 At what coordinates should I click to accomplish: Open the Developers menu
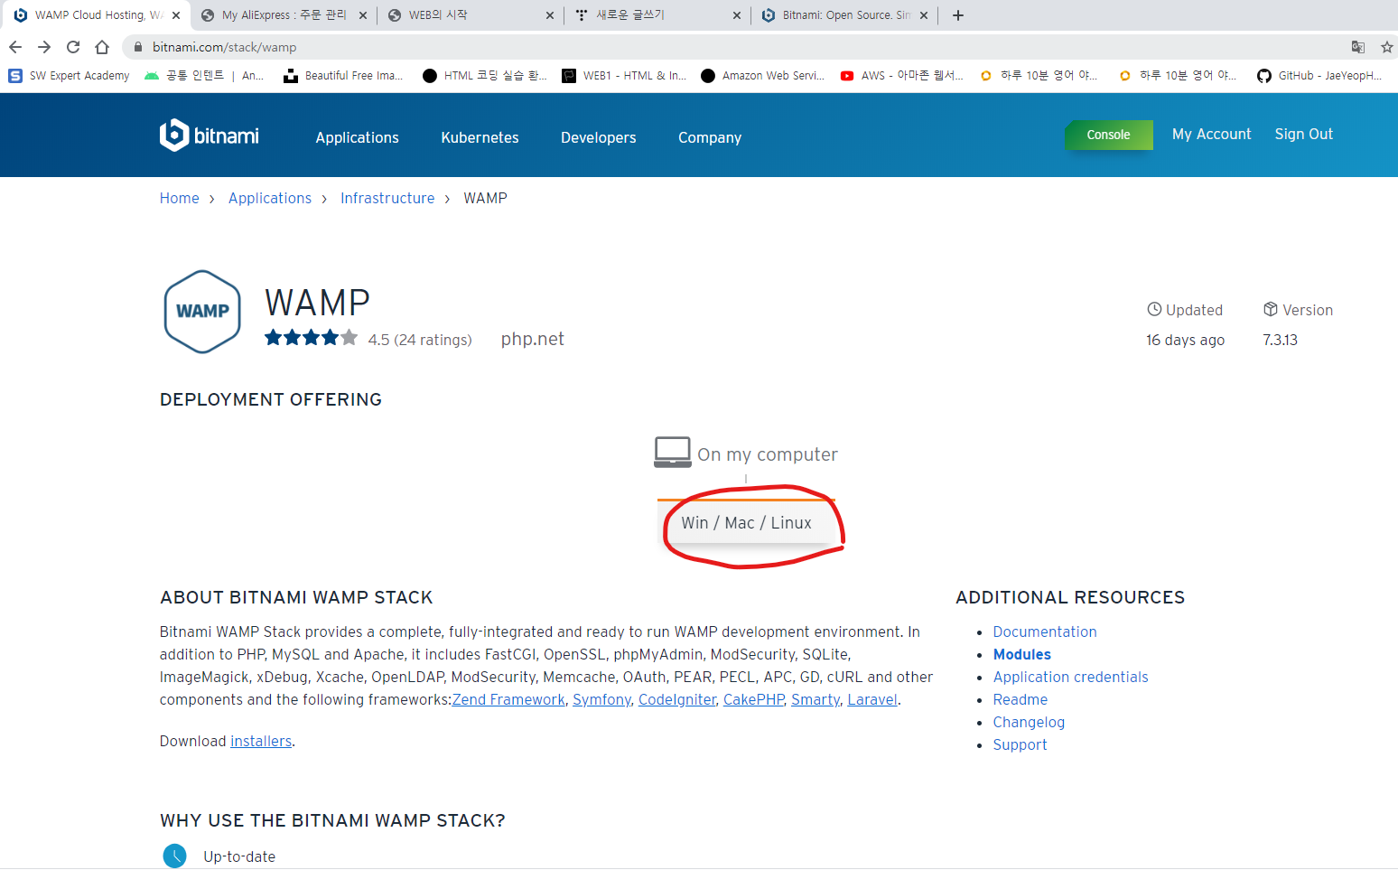[x=598, y=137]
